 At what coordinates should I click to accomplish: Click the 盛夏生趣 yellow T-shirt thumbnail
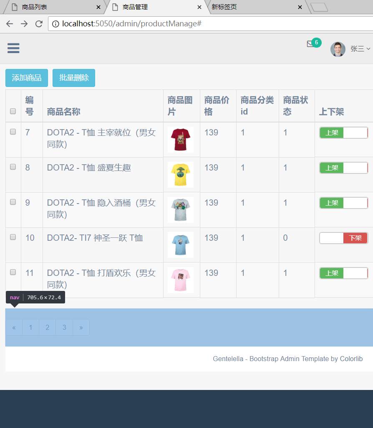pyautogui.click(x=180, y=175)
